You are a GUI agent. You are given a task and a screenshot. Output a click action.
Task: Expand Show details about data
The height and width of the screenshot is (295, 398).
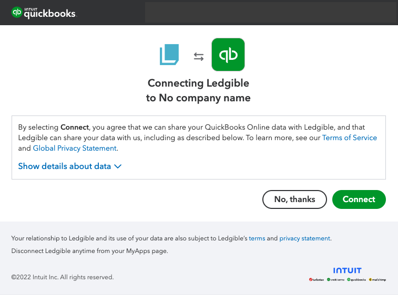pos(70,166)
